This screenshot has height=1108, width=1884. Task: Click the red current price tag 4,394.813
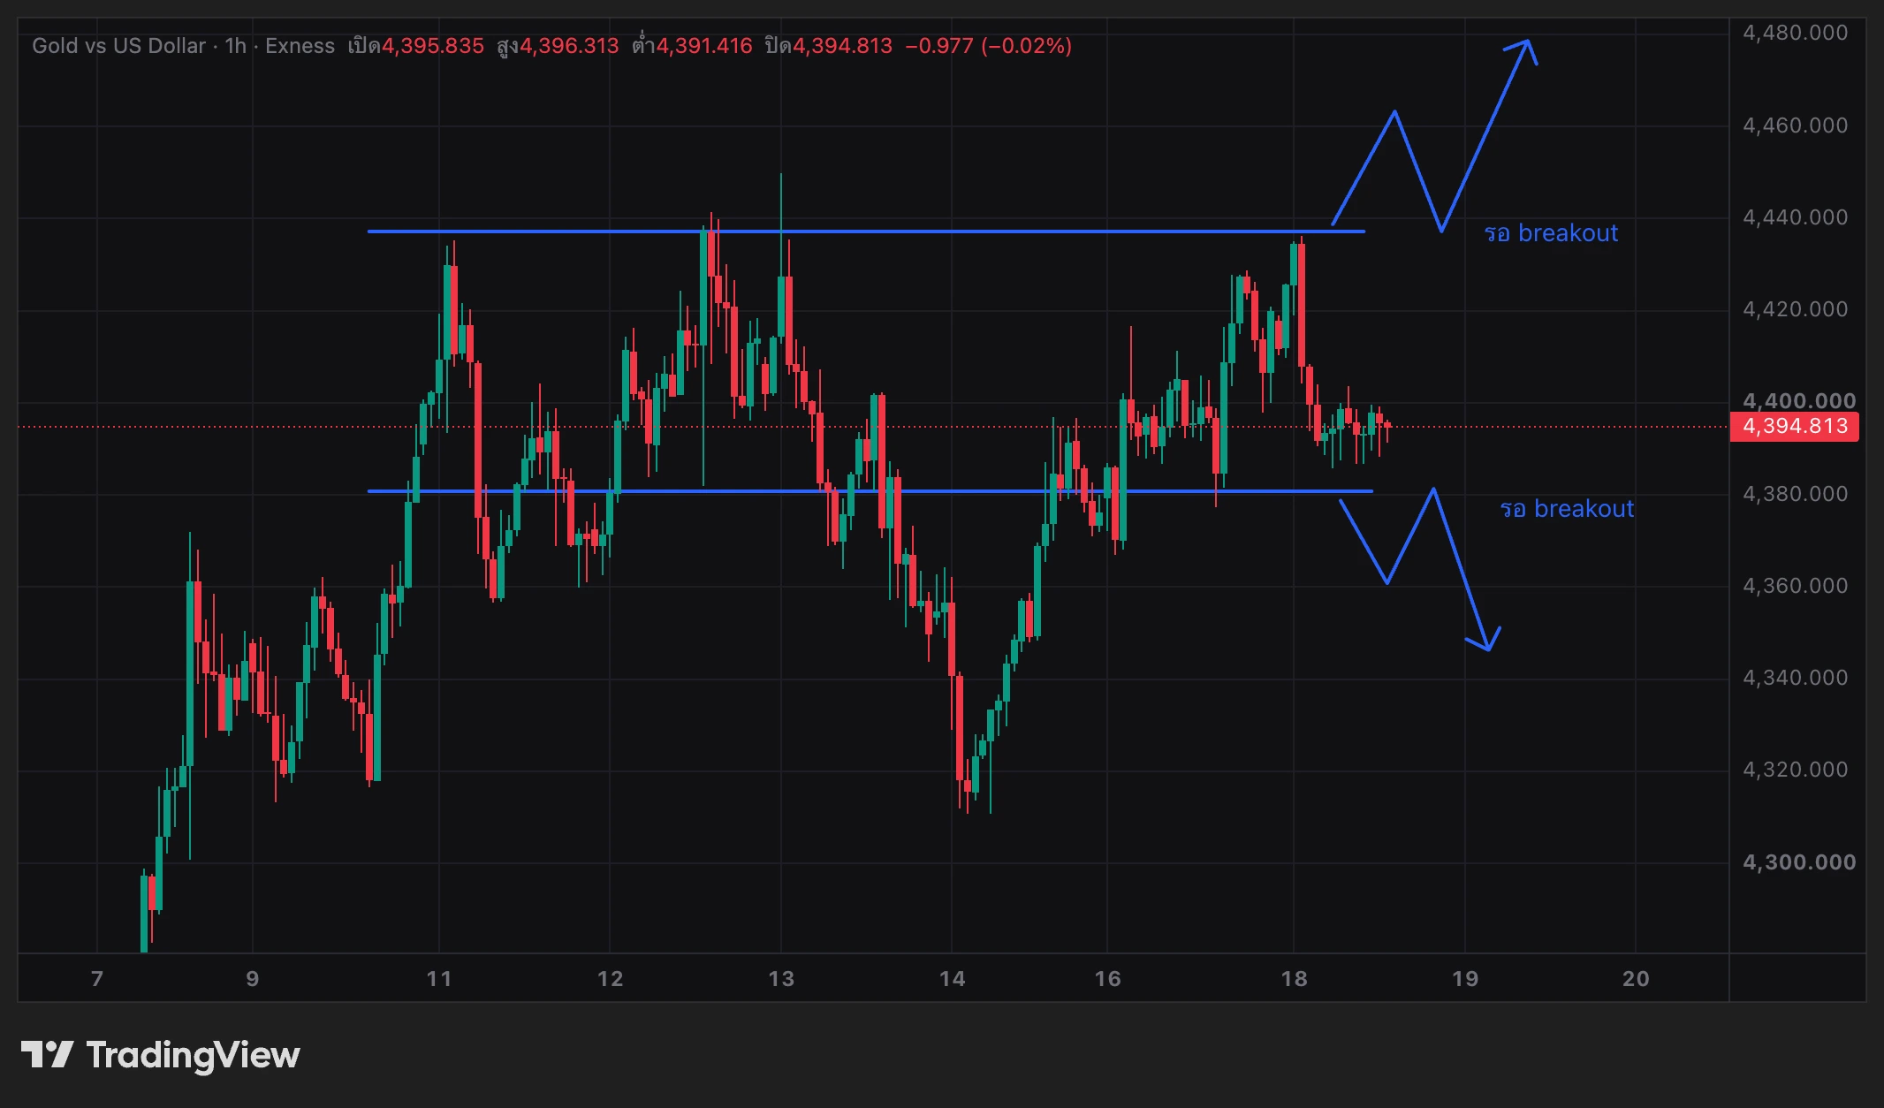(1794, 427)
